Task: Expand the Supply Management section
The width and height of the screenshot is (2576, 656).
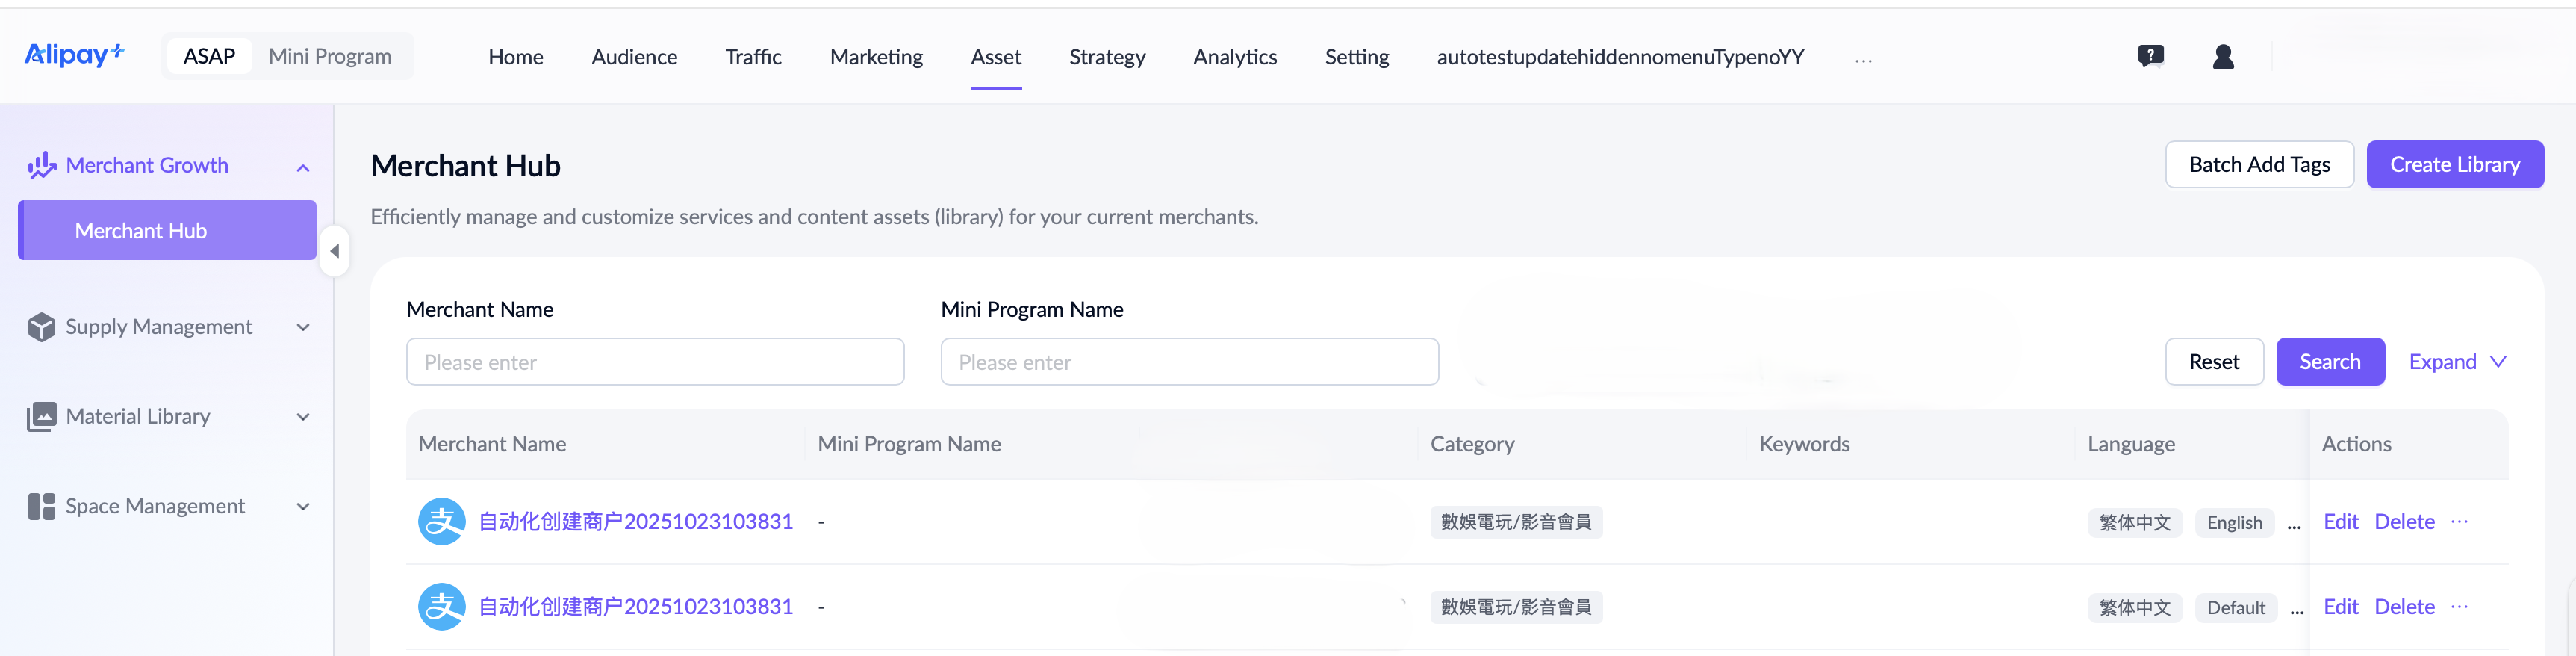Action: click(x=303, y=327)
